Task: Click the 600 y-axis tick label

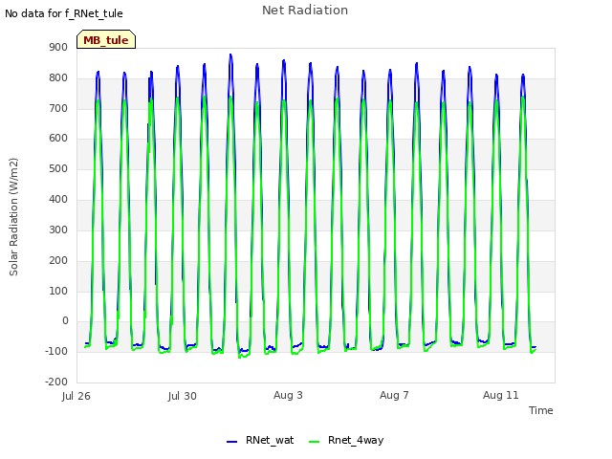Action: tap(58, 138)
